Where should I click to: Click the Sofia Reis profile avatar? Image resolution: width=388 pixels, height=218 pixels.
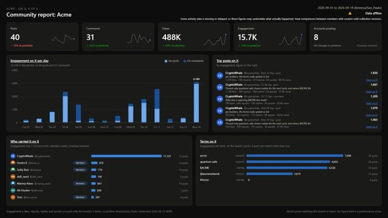tap(13, 170)
